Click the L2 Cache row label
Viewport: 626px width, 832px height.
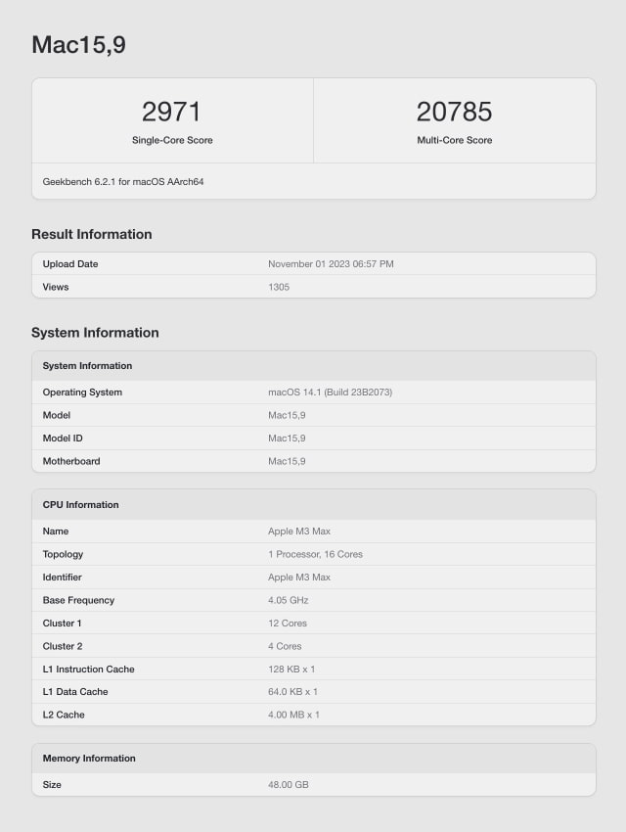64,715
